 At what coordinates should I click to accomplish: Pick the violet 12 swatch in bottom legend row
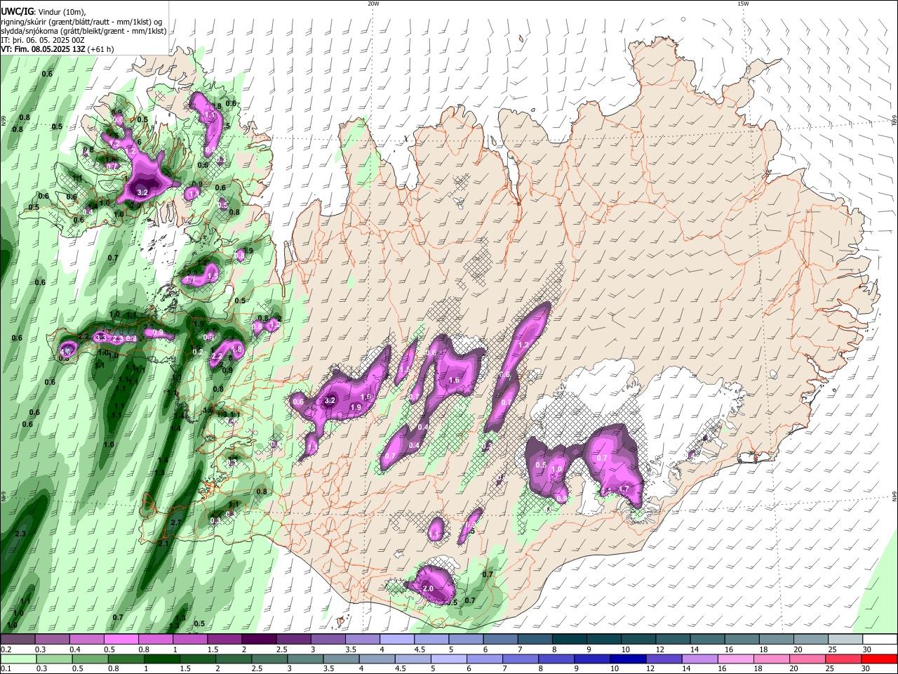[x=665, y=659]
